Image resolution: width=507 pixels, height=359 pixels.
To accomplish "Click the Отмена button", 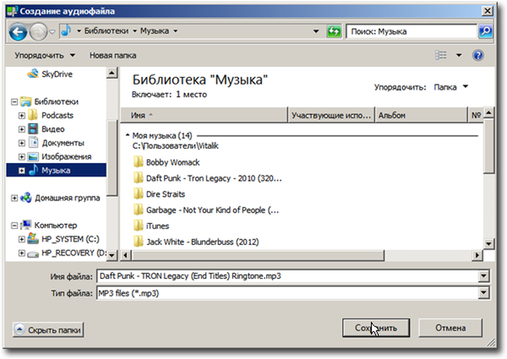I will pos(450,327).
